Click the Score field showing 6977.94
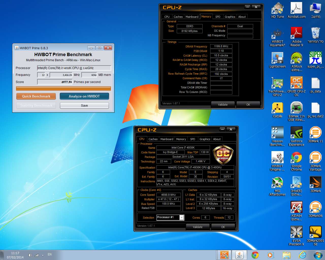 pyautogui.click(x=55, y=82)
